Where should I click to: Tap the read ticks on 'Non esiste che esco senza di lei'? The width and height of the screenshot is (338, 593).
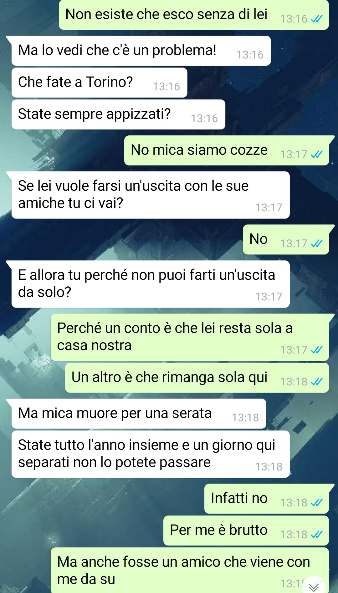tap(316, 19)
